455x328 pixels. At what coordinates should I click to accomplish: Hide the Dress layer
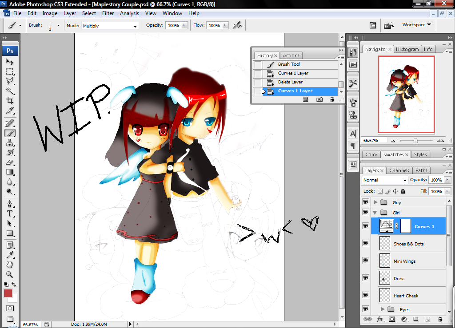click(365, 277)
